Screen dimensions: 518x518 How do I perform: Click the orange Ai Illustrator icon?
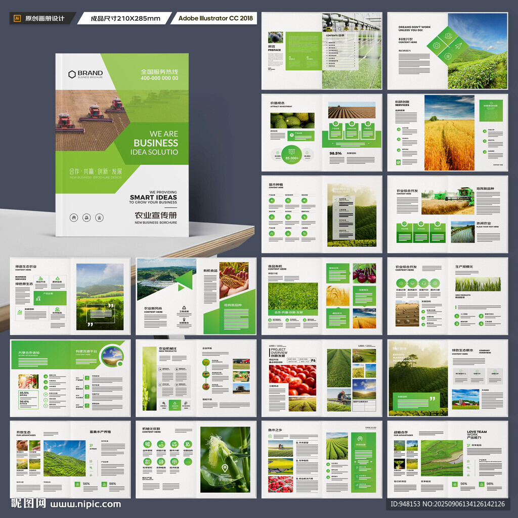pos(17,19)
